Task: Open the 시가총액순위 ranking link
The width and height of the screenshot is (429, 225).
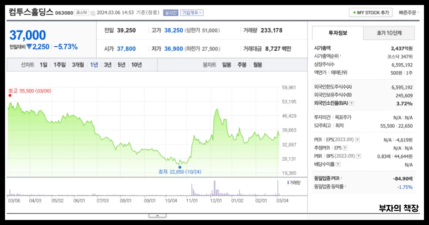Action: 328,56
